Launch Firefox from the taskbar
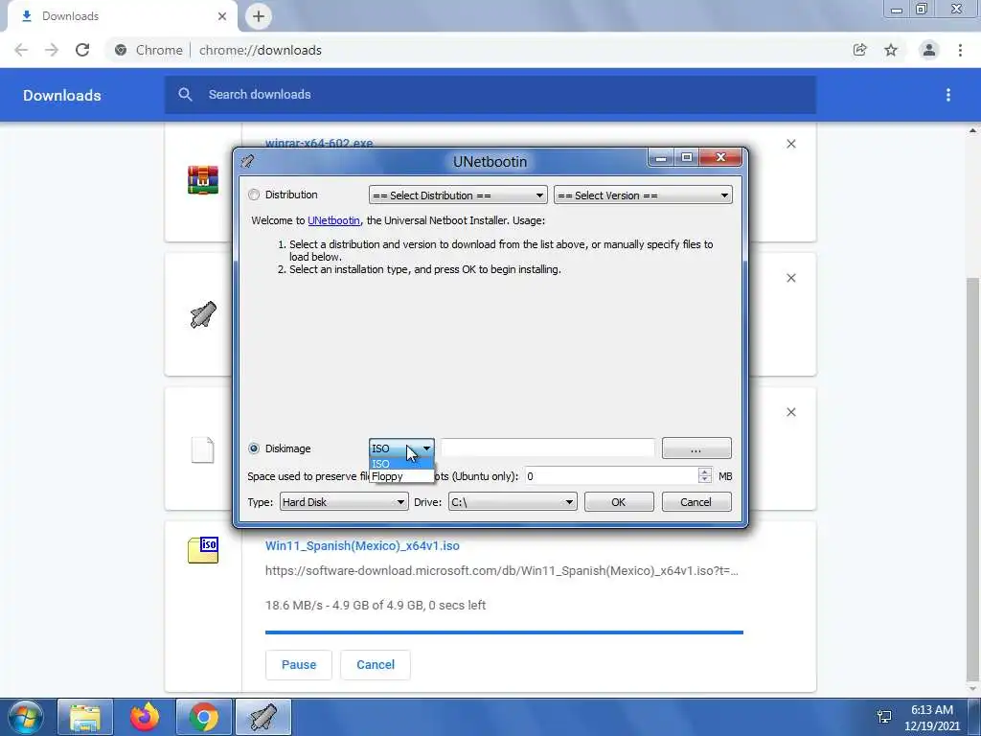981x736 pixels. pos(144,717)
